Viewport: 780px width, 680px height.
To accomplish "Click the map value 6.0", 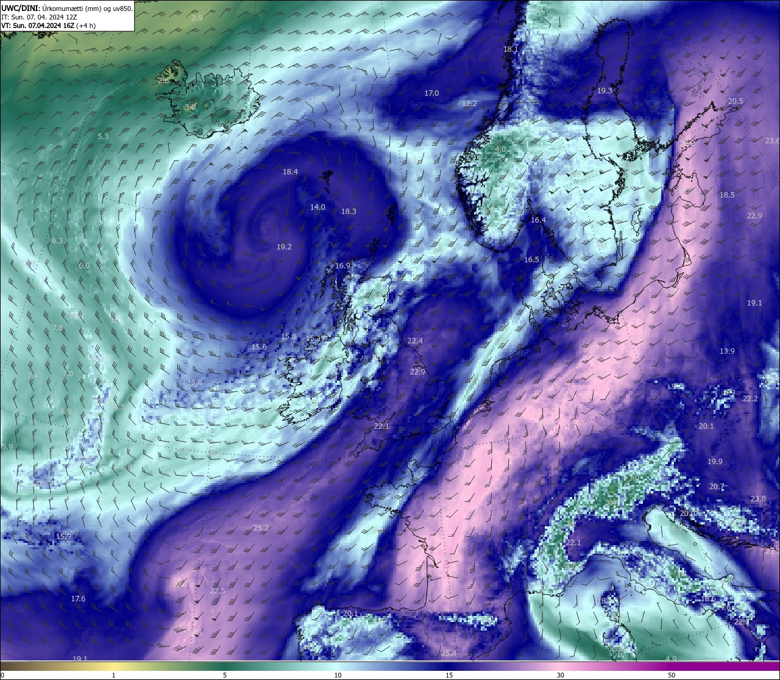I will 84,266.
